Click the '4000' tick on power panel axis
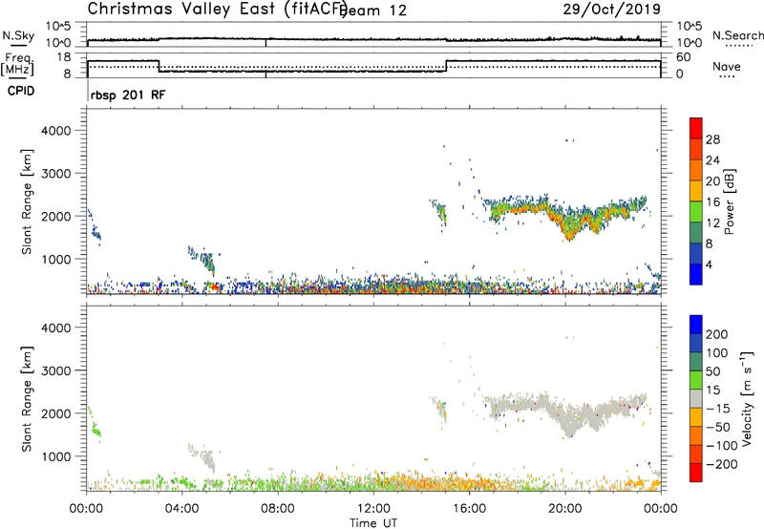Viewport: 764px width, 529px height. (56, 131)
